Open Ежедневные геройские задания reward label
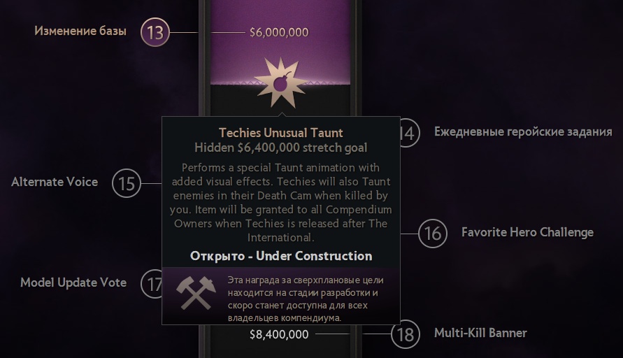623x358 pixels. click(x=523, y=131)
